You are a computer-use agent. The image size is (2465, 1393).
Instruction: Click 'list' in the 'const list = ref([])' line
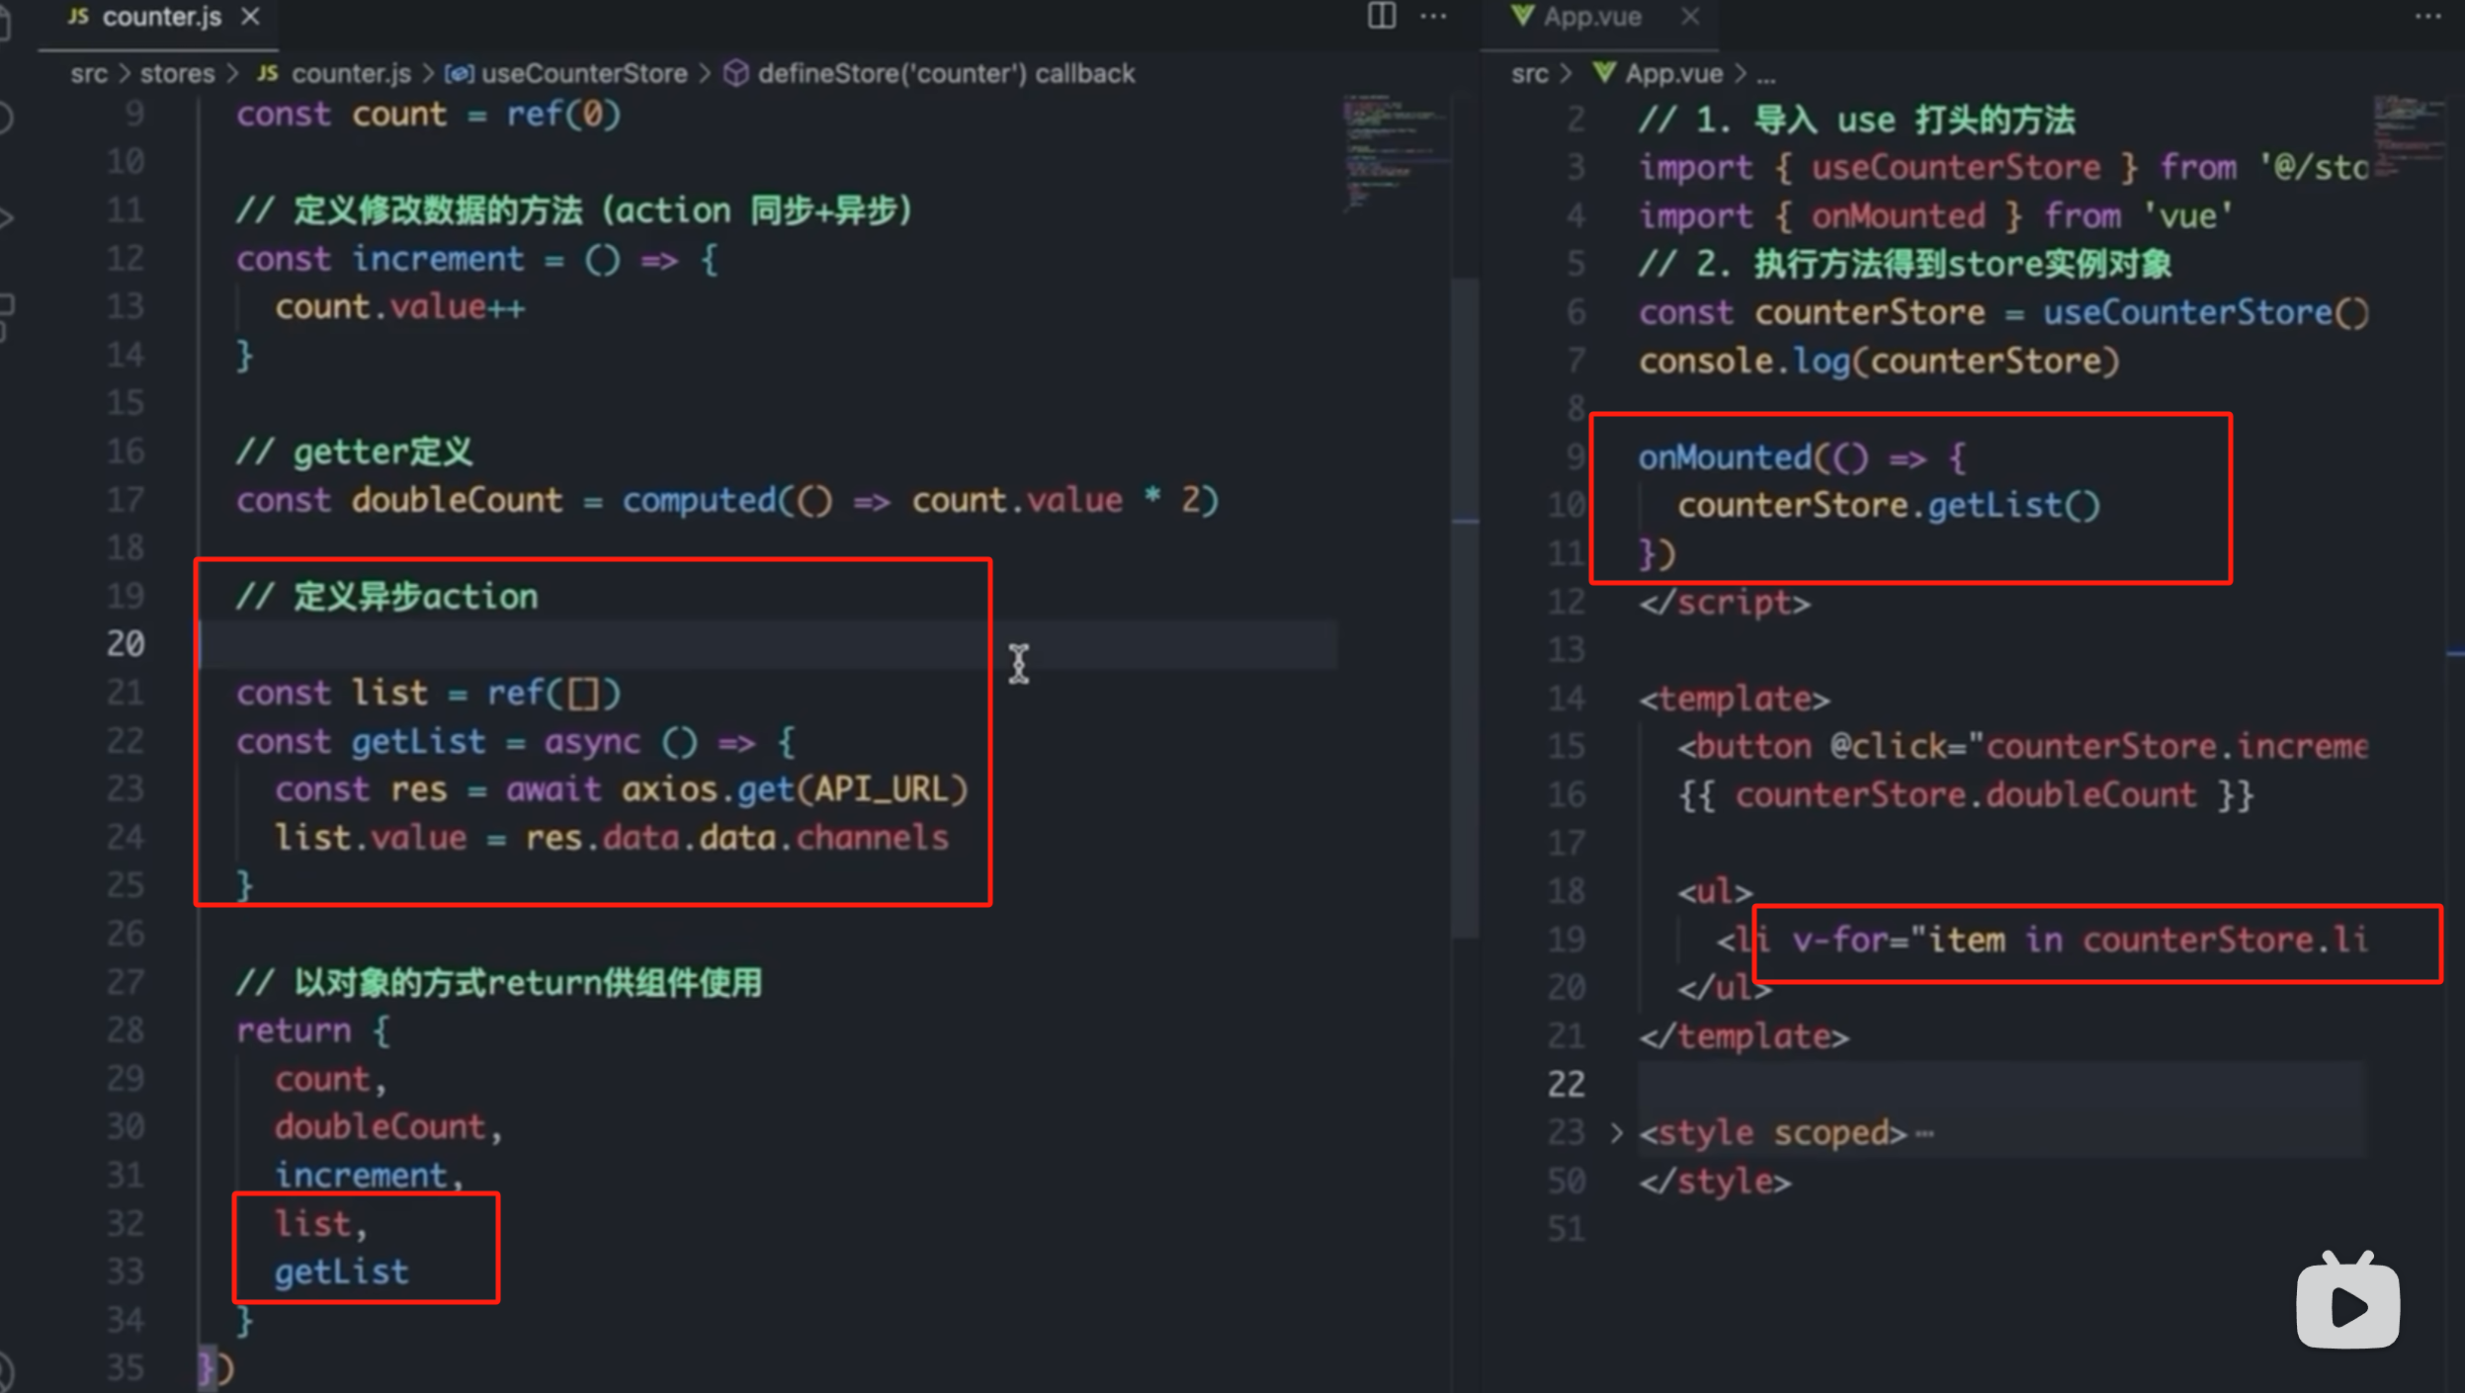389,694
